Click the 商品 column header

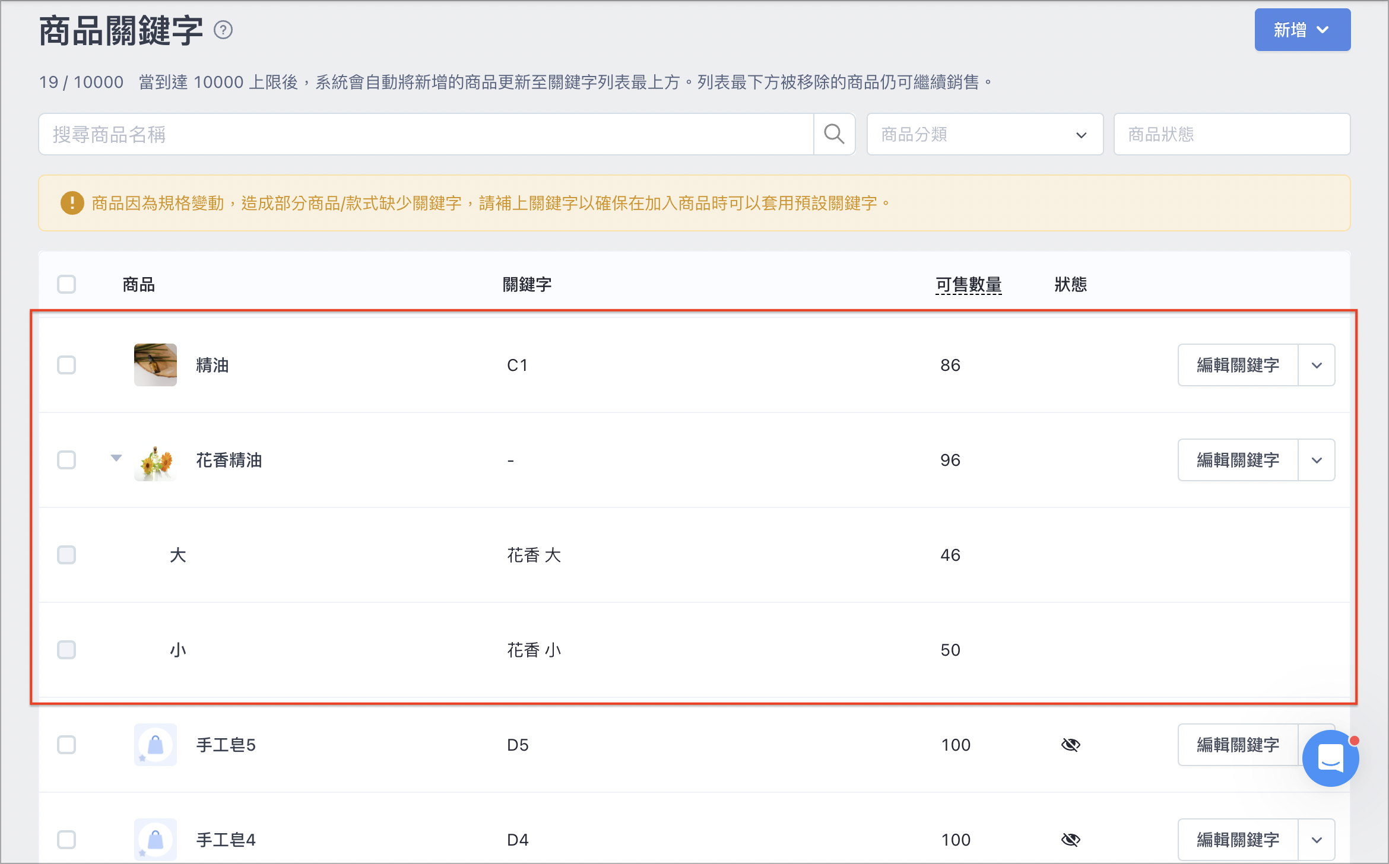(138, 285)
